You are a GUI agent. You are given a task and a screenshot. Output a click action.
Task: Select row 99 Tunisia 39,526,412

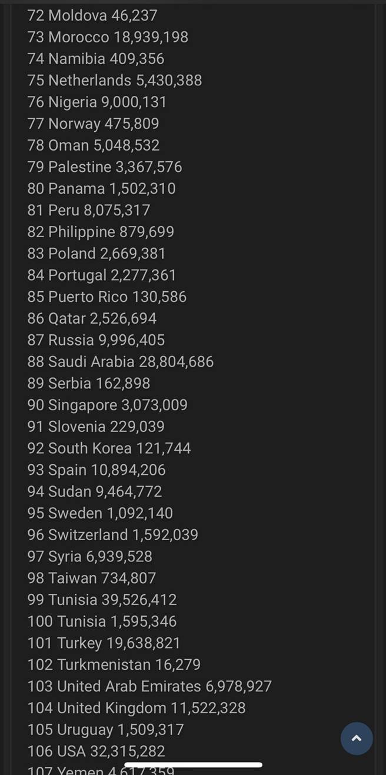coord(102,600)
